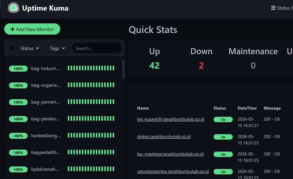Viewport: 293px width, 179px height.
Task: Click the DateTime cell of the dinkes row
Action: (x=248, y=140)
